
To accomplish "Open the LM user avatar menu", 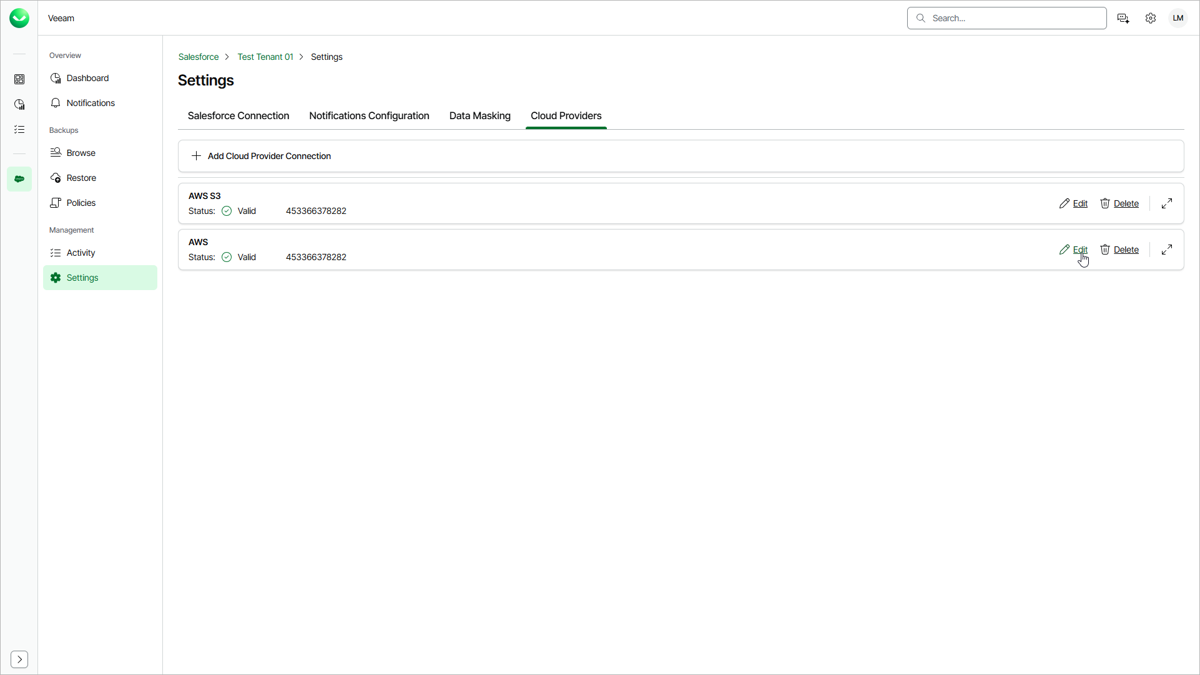I will coord(1178,18).
